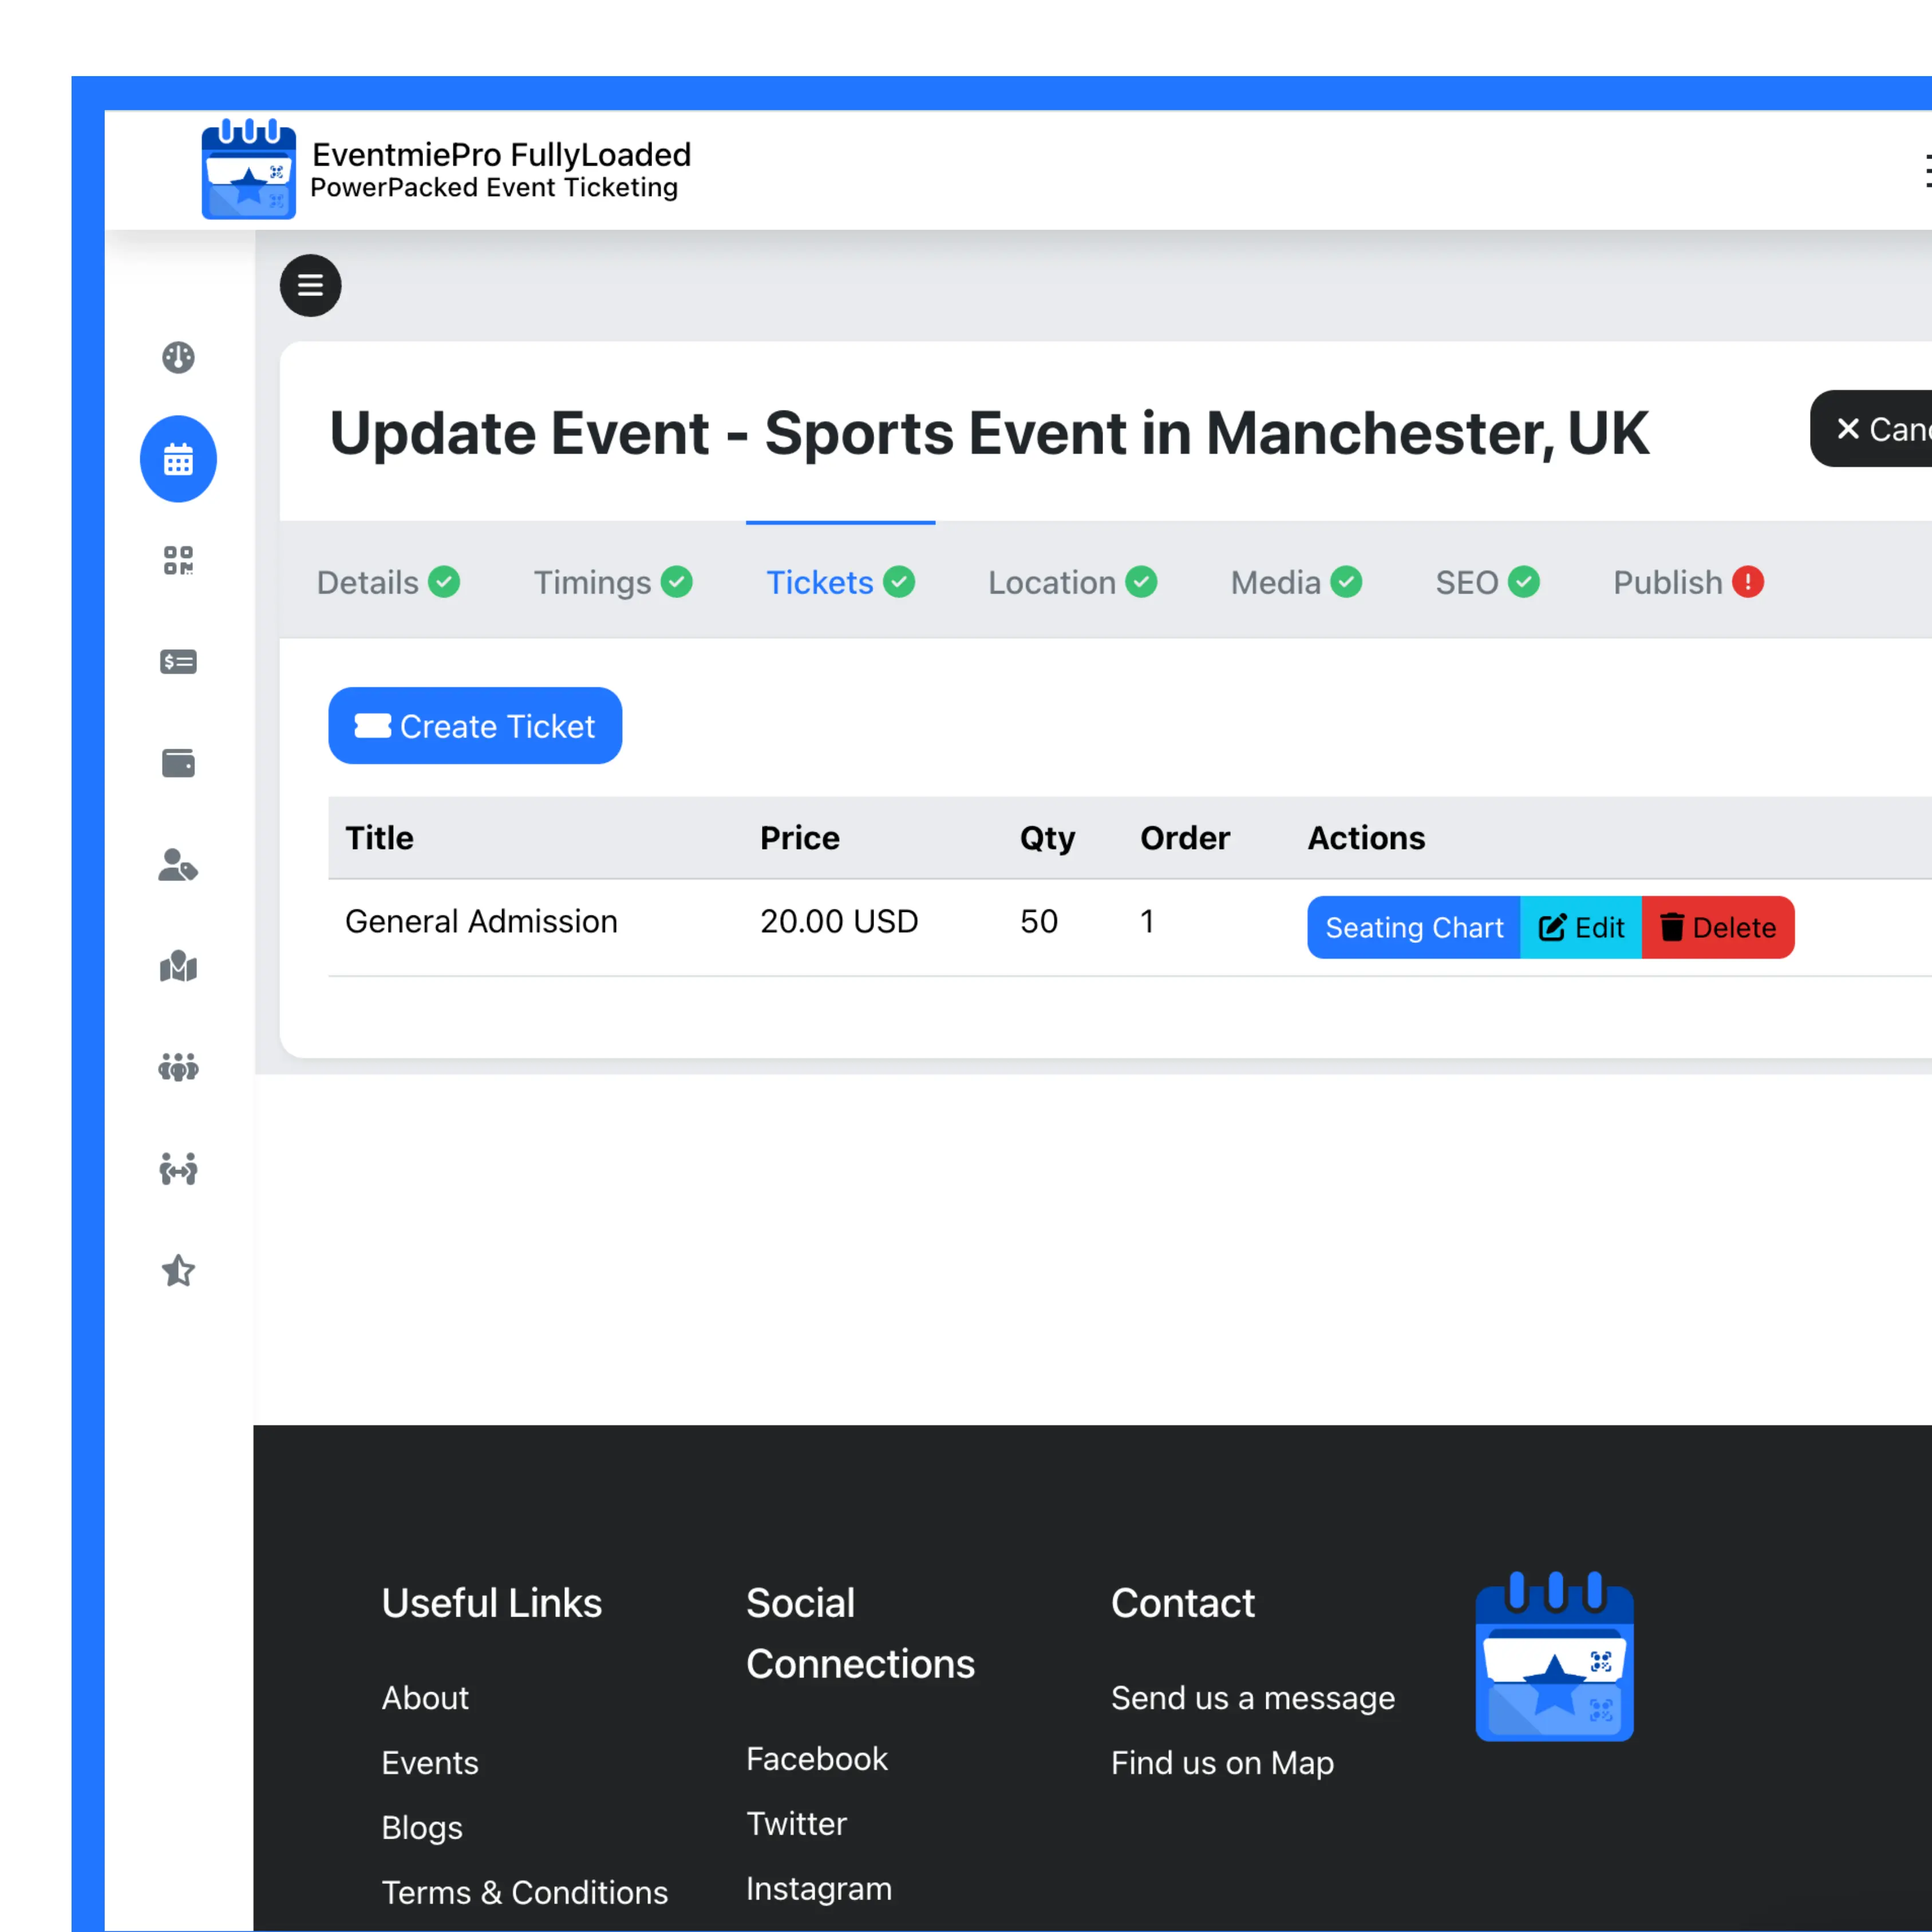Image resolution: width=1932 pixels, height=1932 pixels.
Task: Open the Instagram footer link
Action: pos(819,1889)
